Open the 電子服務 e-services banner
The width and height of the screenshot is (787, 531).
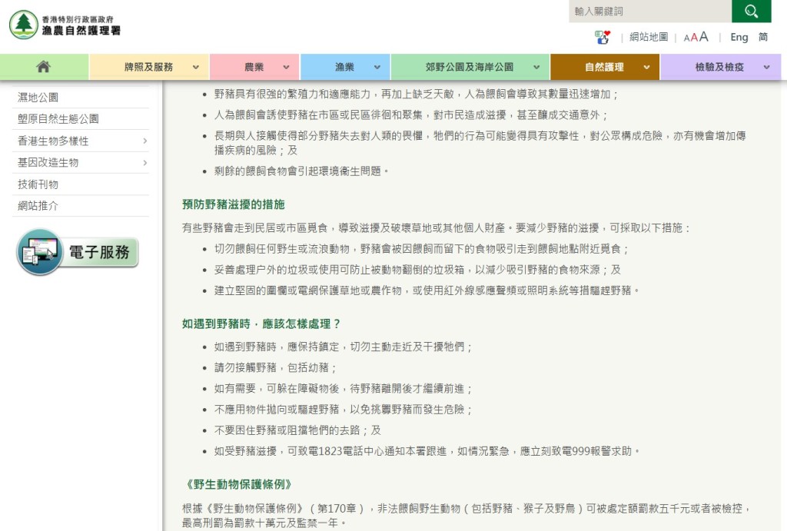[78, 252]
